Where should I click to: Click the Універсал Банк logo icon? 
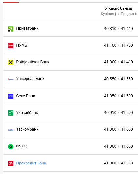(x=11, y=79)
